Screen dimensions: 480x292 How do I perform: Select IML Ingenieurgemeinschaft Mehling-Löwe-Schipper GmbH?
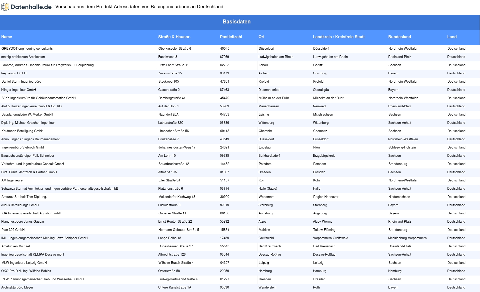tap(44, 238)
